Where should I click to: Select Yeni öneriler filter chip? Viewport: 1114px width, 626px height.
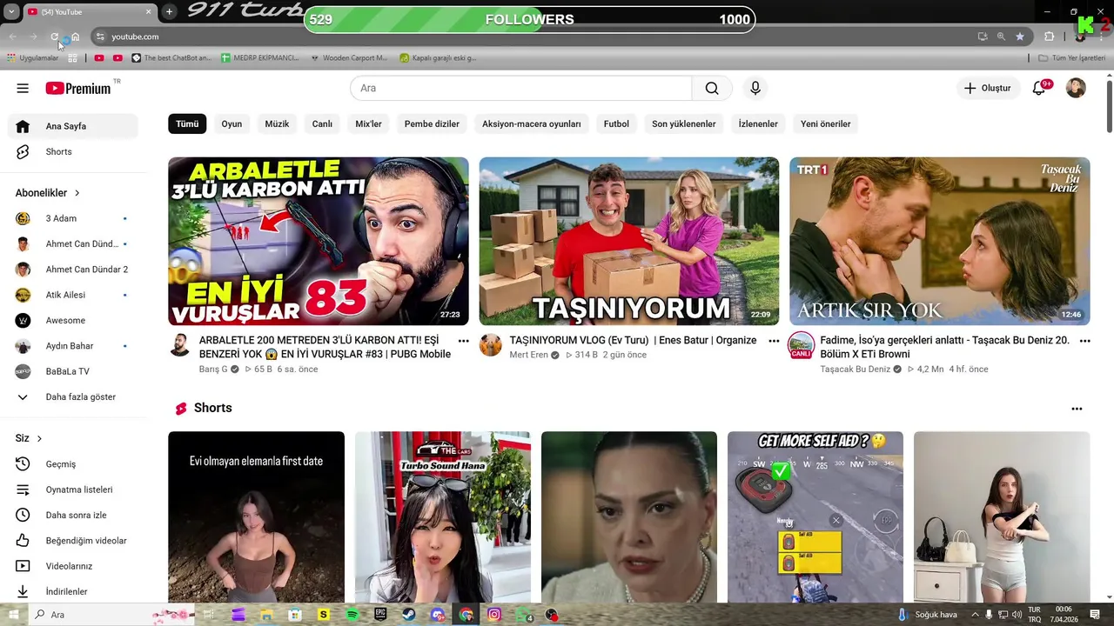[x=826, y=123]
